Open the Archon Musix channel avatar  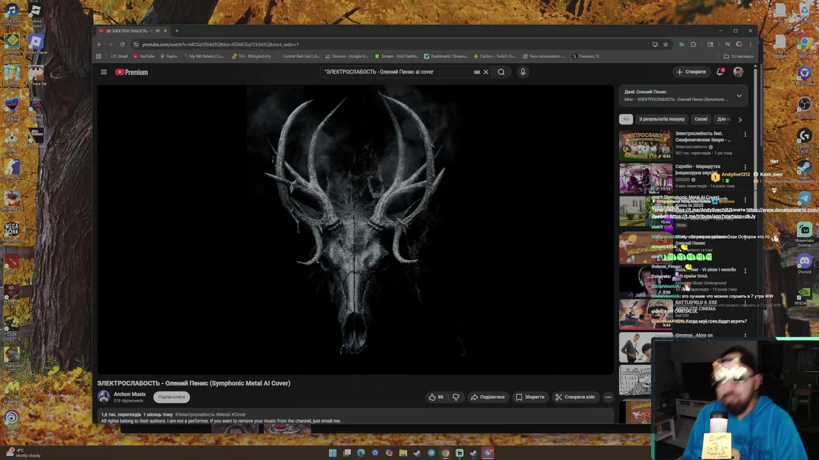click(104, 397)
